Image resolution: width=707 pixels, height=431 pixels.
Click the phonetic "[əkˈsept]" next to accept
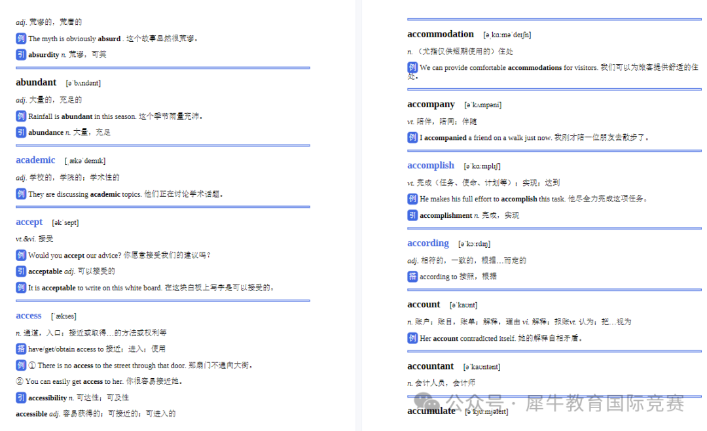65,222
